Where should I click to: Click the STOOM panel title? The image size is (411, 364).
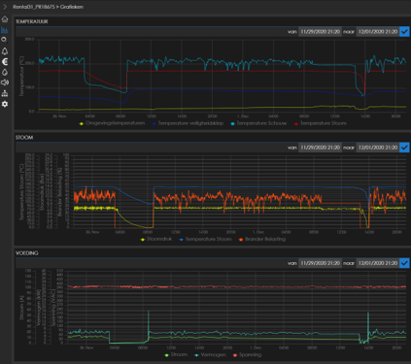[24, 138]
